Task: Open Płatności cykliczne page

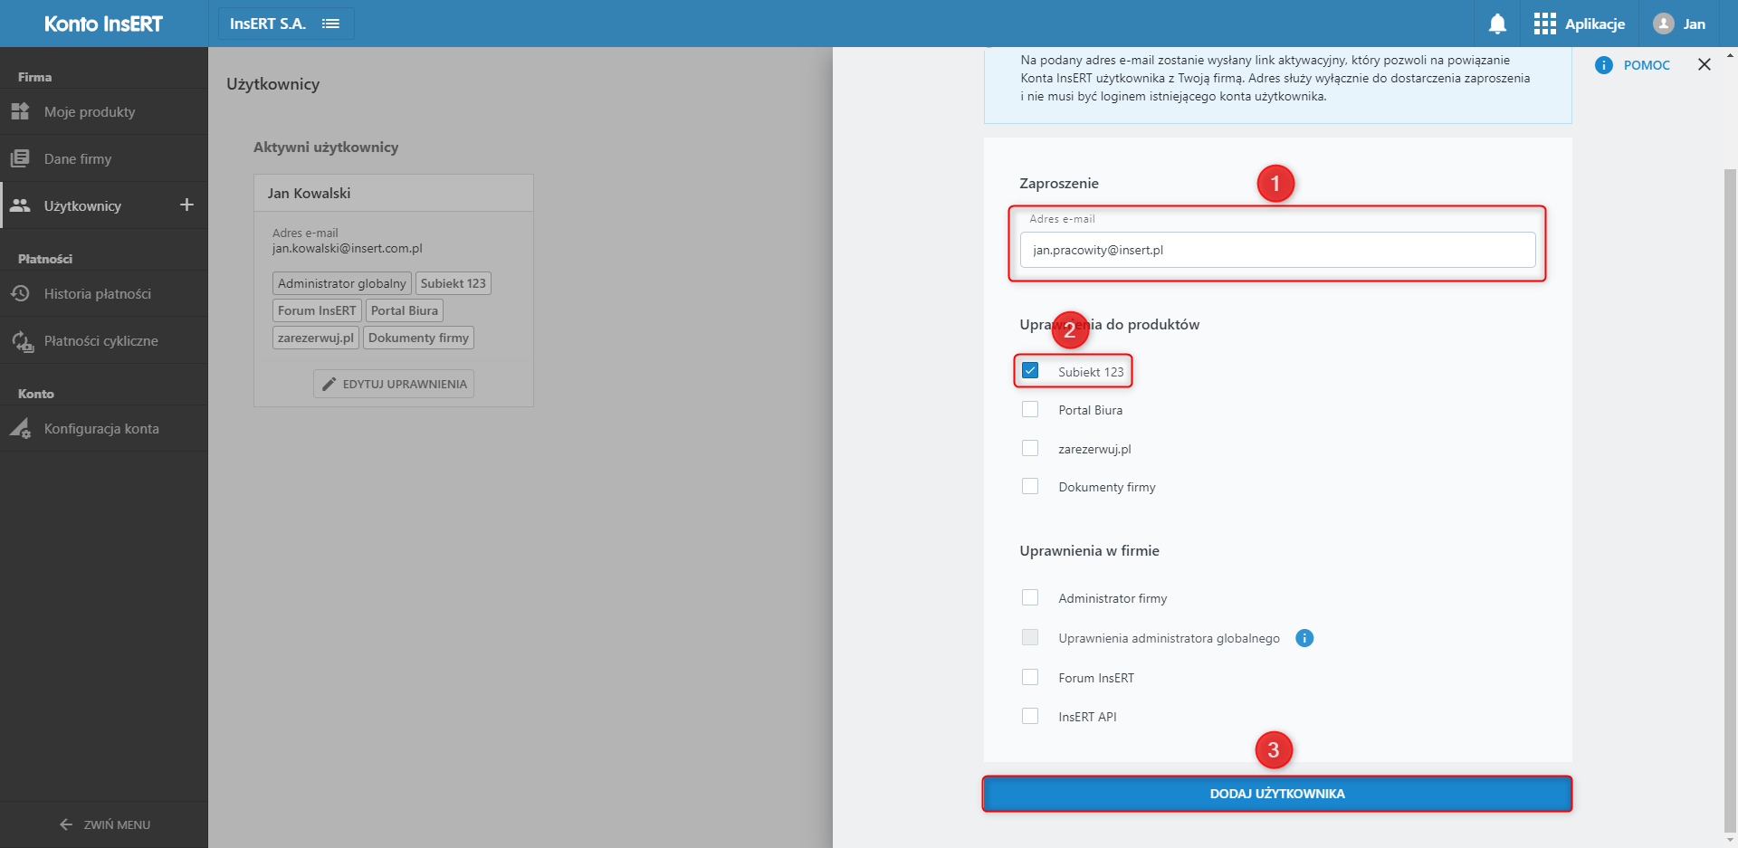Action: click(104, 341)
